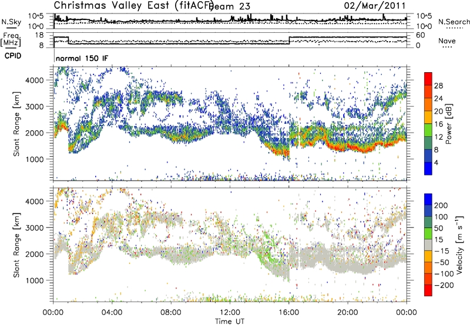Click the "Power [dB]" color bar title
The image size is (470, 325).
click(x=448, y=124)
